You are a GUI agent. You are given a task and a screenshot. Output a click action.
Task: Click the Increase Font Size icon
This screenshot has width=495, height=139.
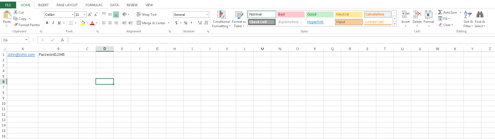point(90,15)
